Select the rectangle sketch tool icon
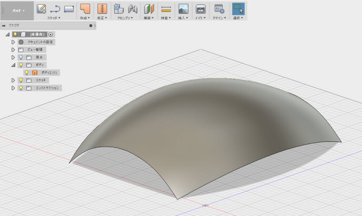Viewport: 362px width, 216px height. pos(69,9)
